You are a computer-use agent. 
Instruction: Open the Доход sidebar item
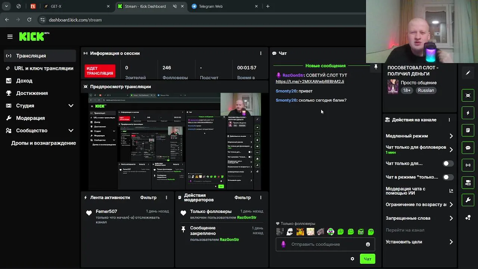(x=40, y=81)
